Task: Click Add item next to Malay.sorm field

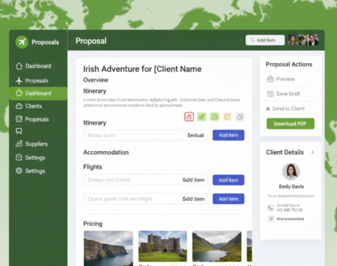Action: click(x=228, y=135)
